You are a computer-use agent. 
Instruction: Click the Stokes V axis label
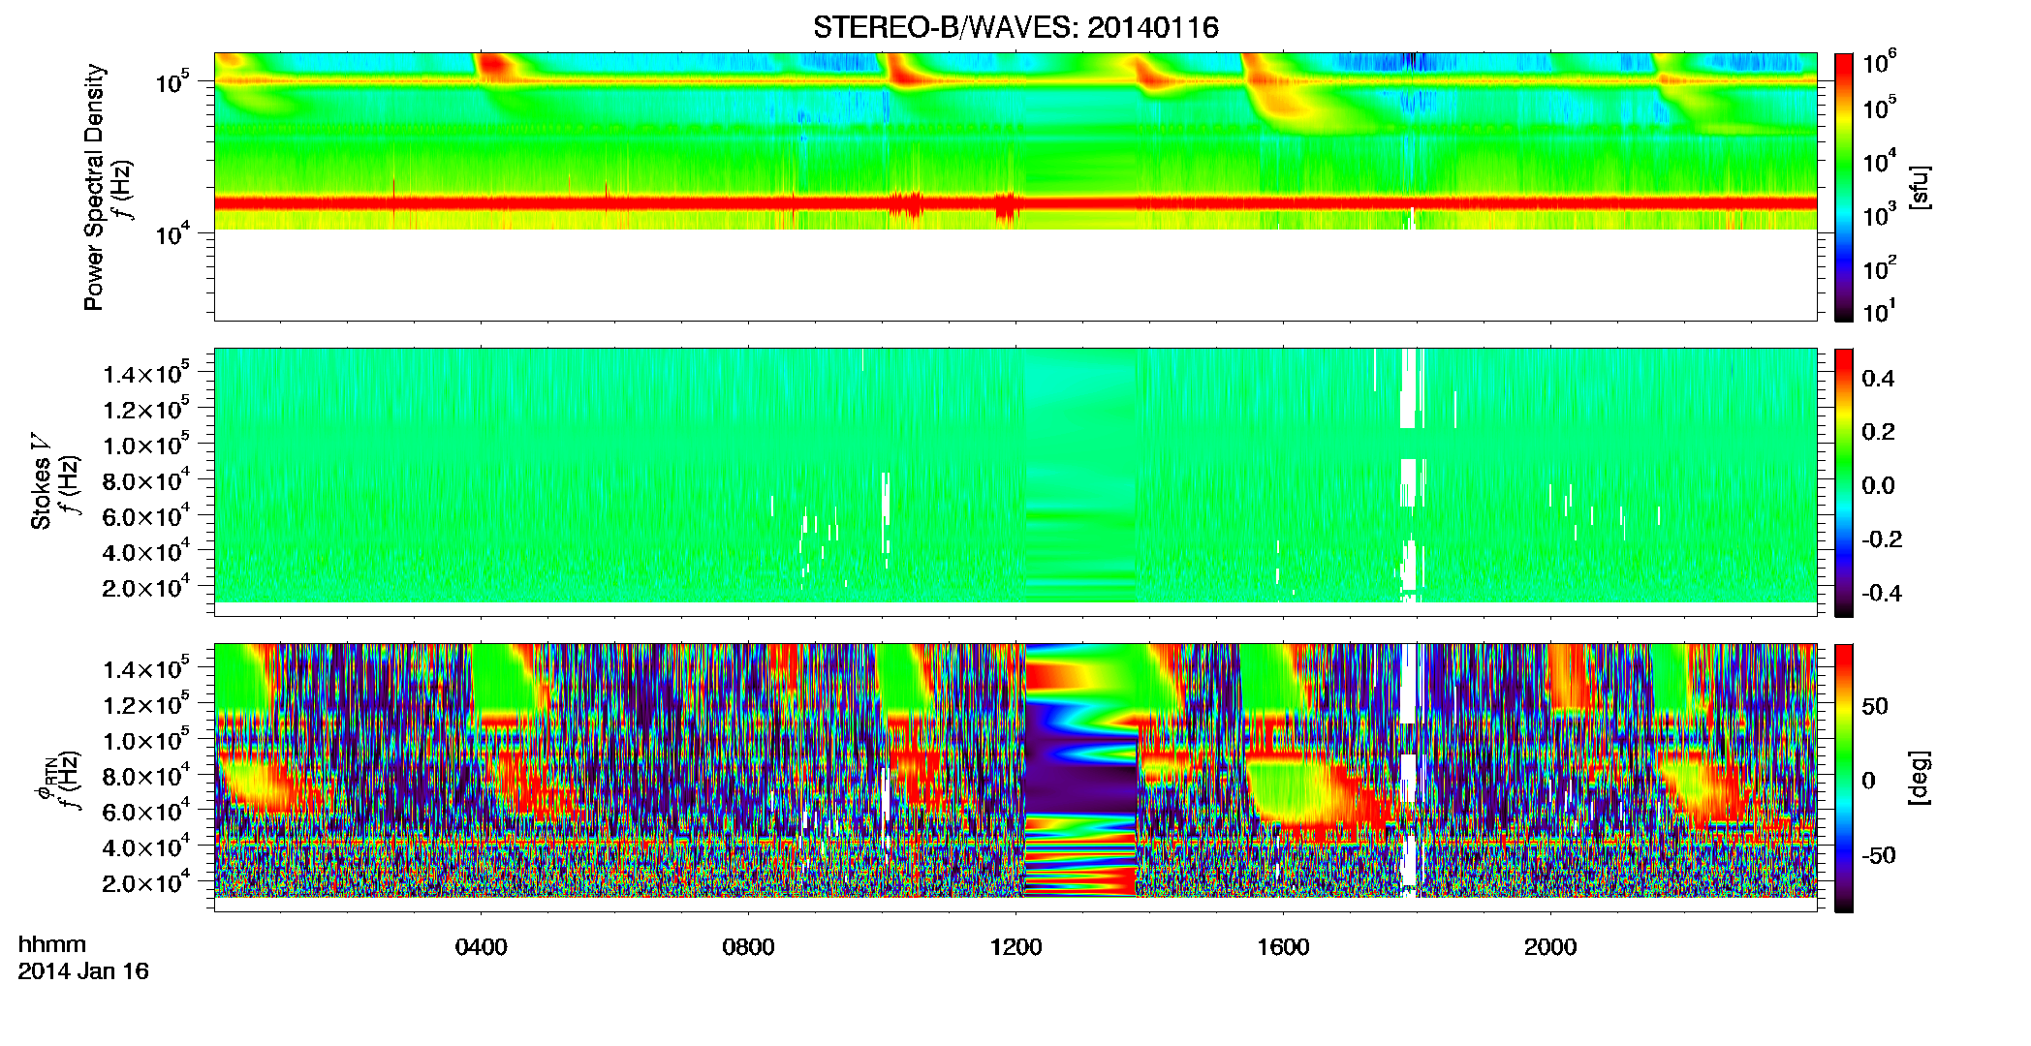coord(41,481)
